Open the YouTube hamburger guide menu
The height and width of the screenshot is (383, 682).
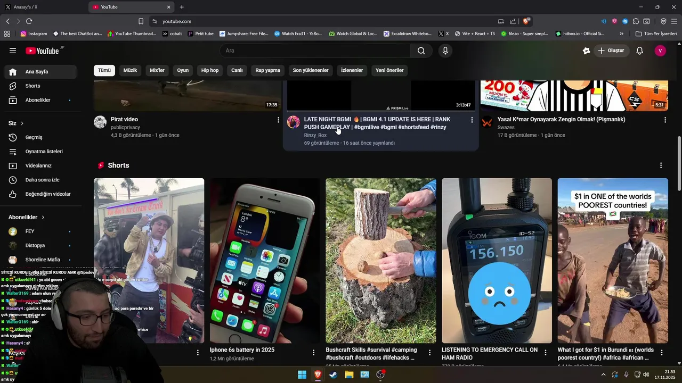[x=13, y=51]
